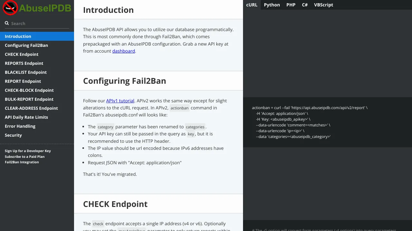
Task: Click the Introduction heading
Action: pos(108,10)
